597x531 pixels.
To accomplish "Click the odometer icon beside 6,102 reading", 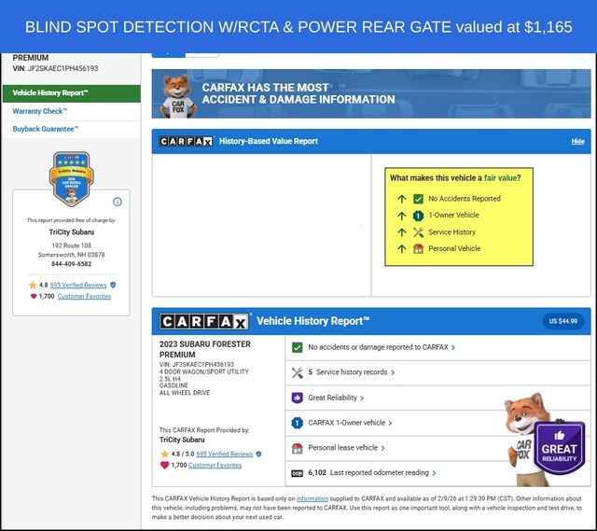I will pos(298,473).
